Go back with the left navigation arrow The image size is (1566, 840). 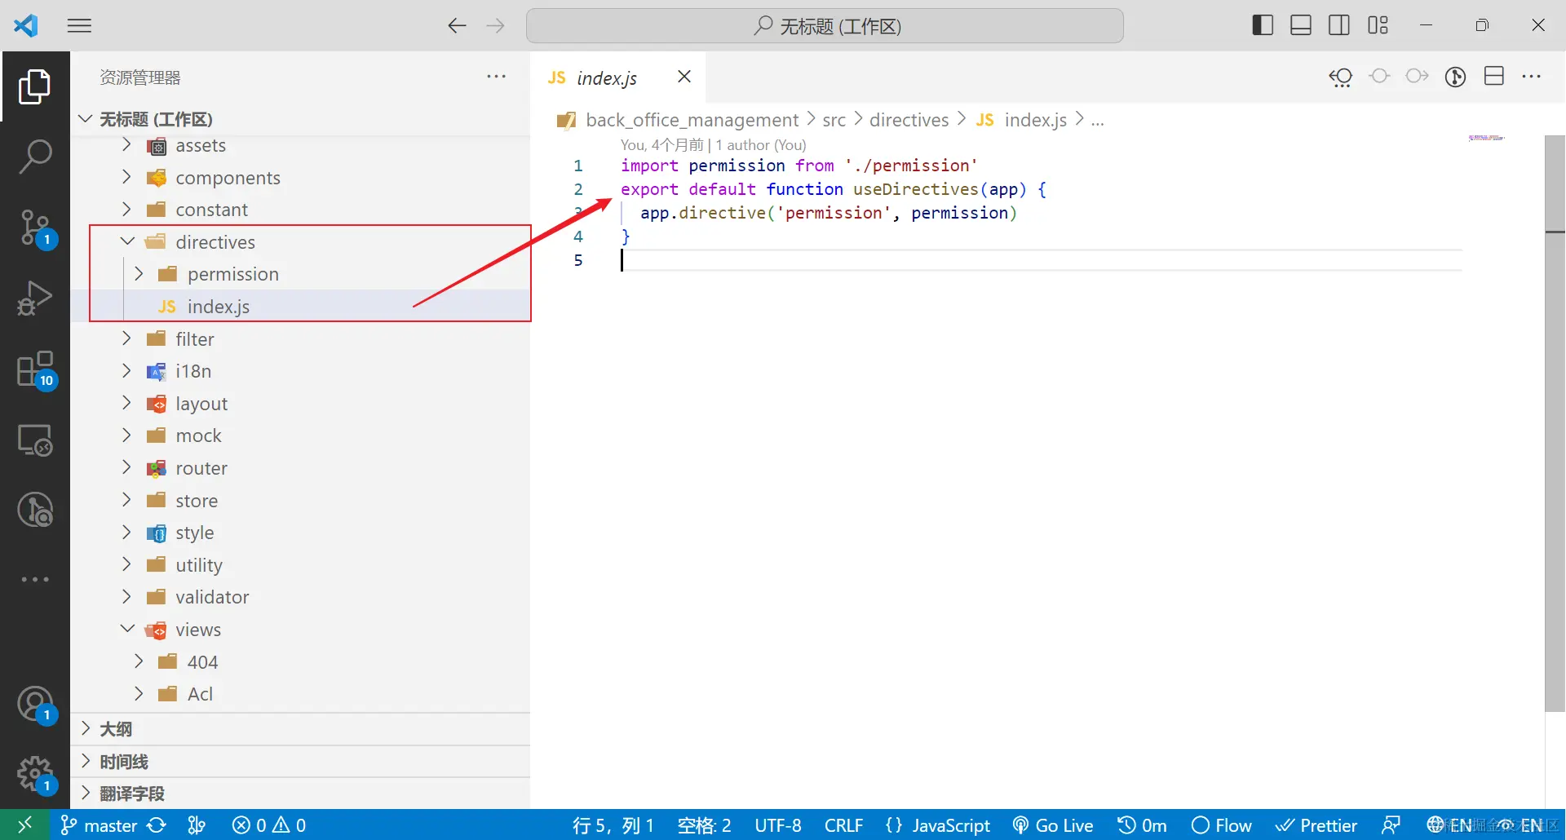click(x=457, y=26)
